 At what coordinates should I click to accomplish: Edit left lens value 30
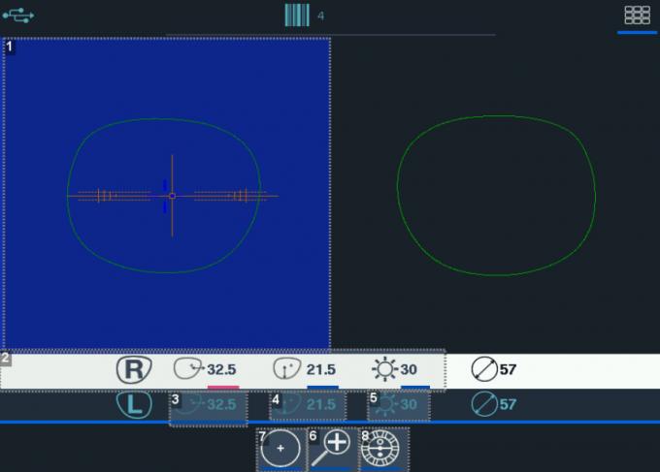(409, 405)
